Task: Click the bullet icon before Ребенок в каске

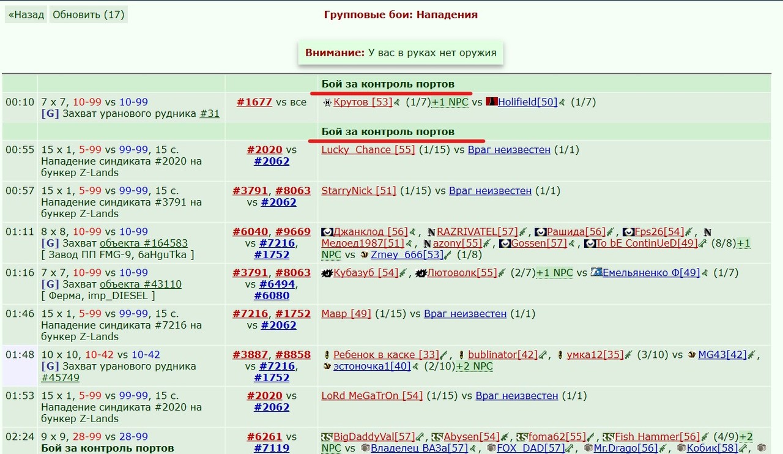Action: 327,355
